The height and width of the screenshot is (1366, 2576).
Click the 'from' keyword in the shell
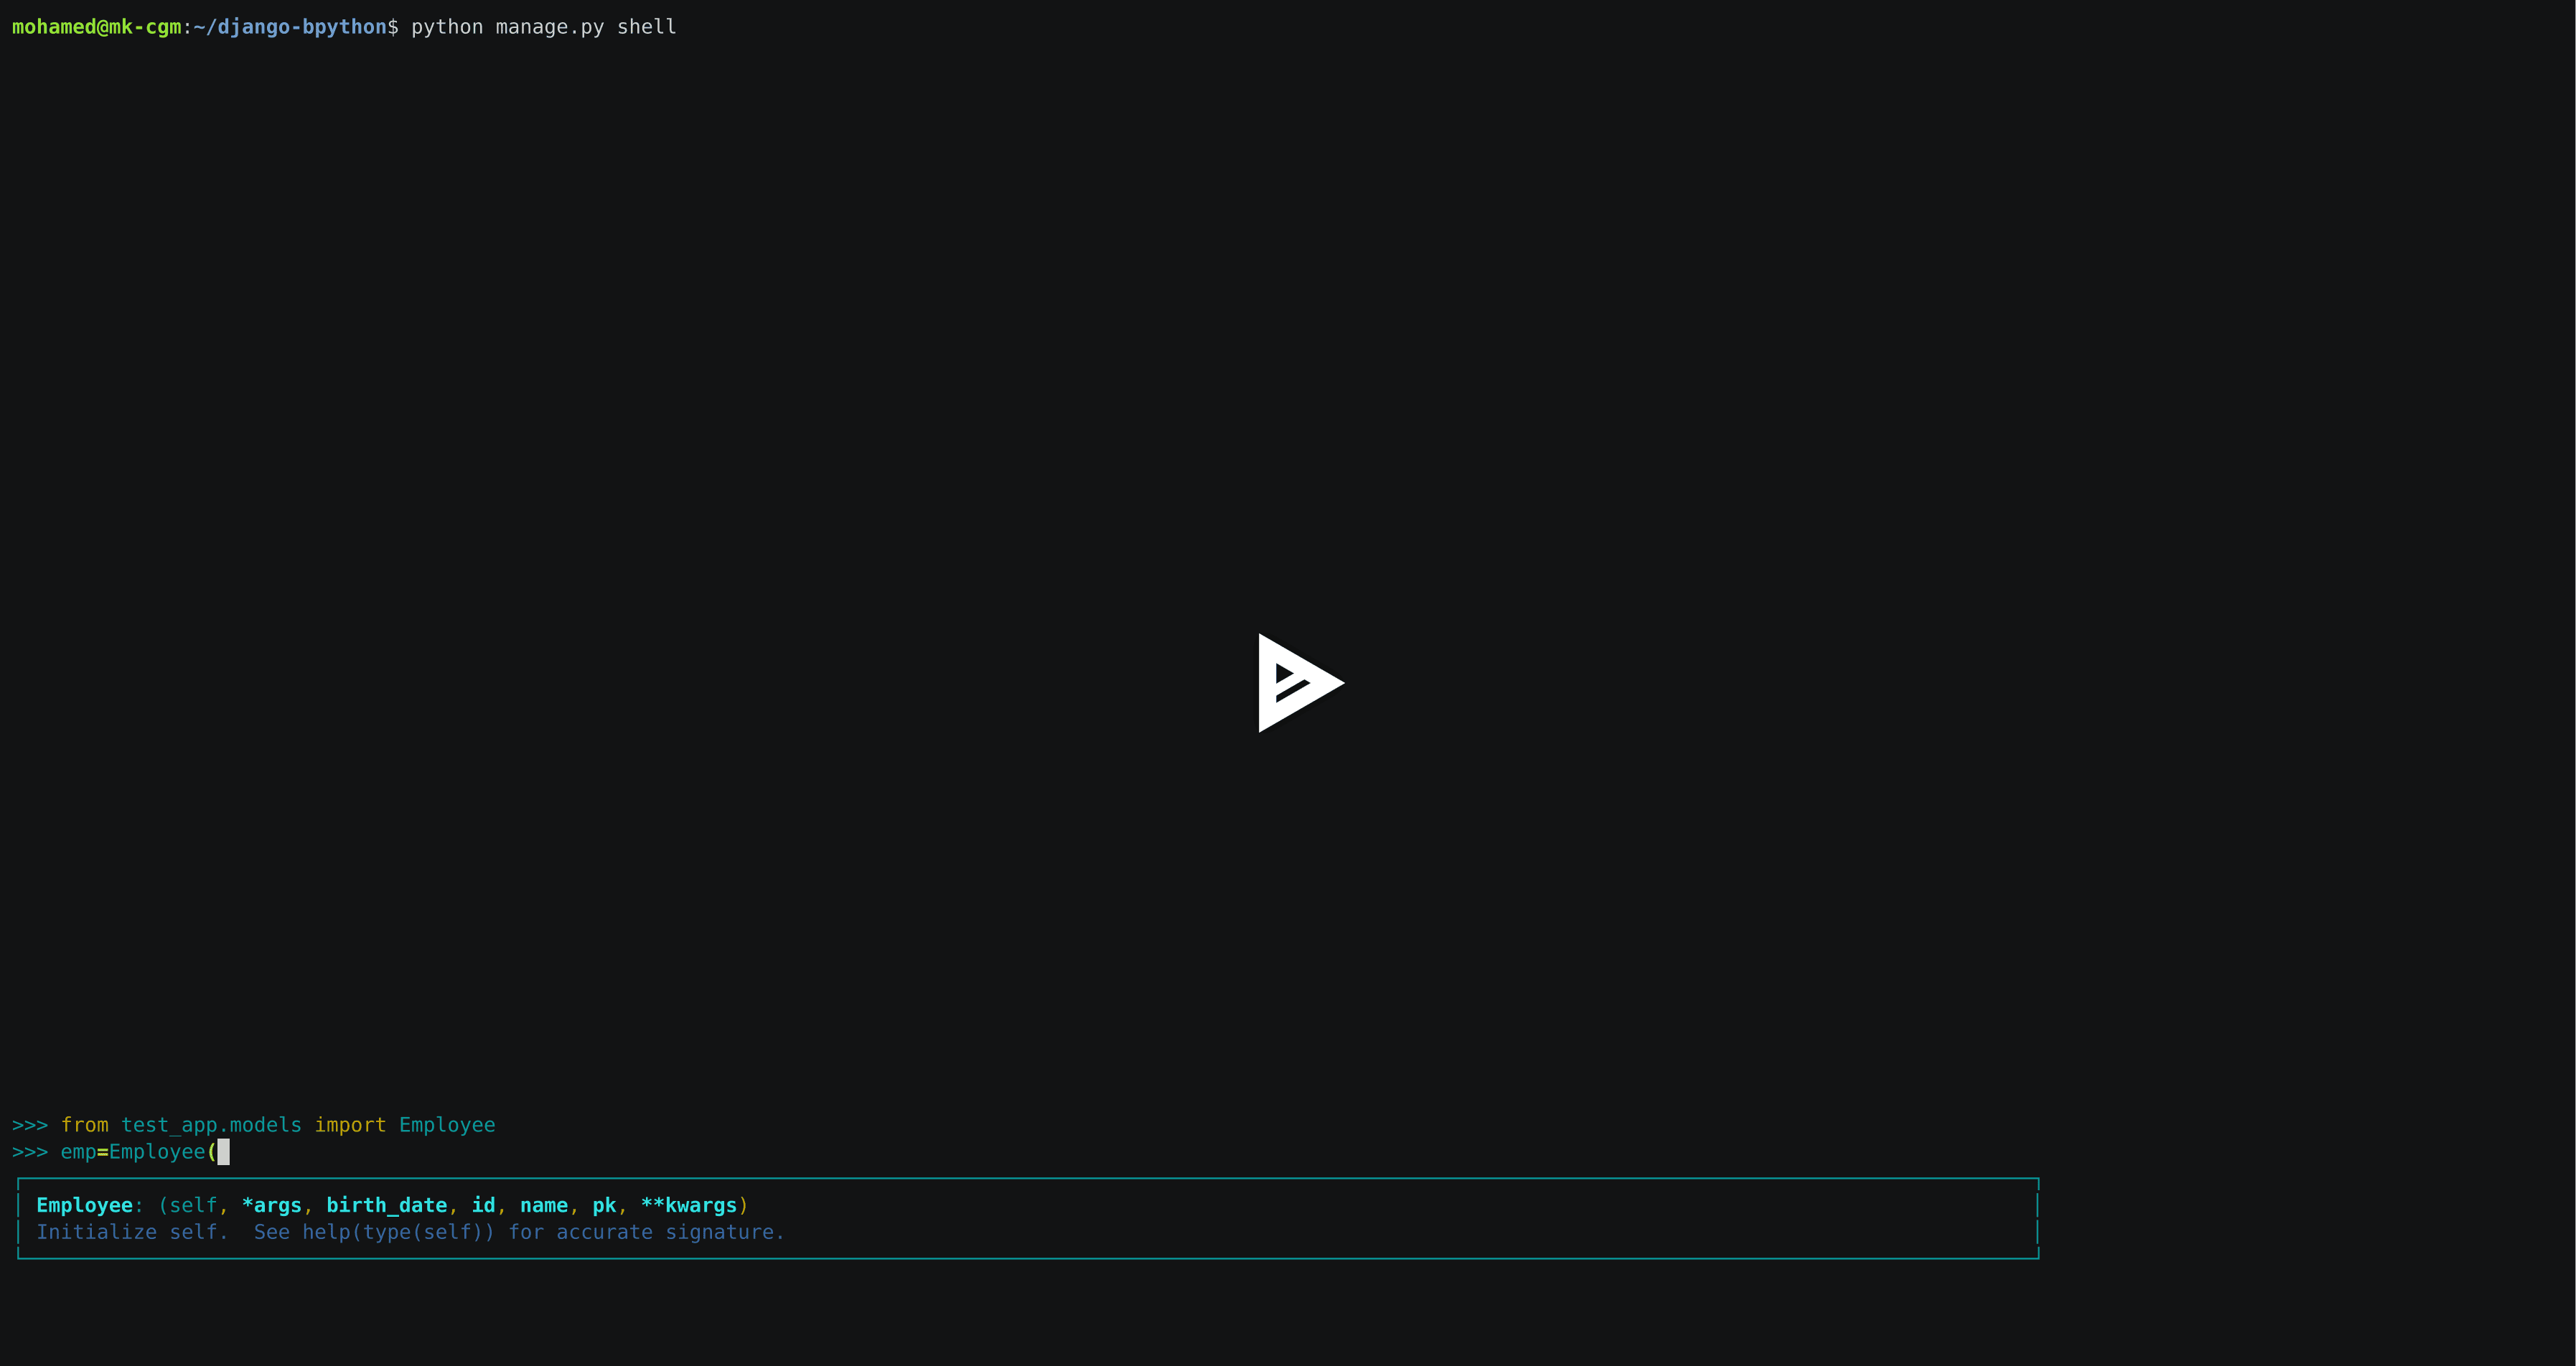tap(86, 1124)
